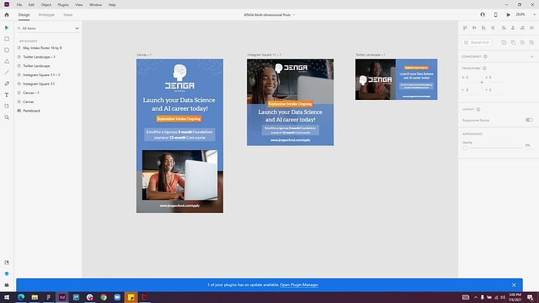Select the Zoom tool
Image resolution: width=539 pixels, height=303 pixels.
pos(6,118)
